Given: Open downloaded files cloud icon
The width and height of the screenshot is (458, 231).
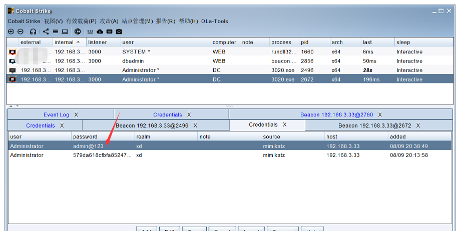Looking at the screenshot, I should (x=100, y=31).
